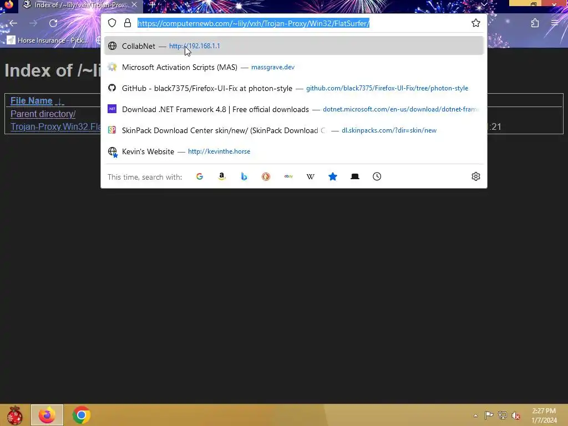Select Kevin's Website suggestion
The width and height of the screenshot is (568, 426).
(x=293, y=151)
